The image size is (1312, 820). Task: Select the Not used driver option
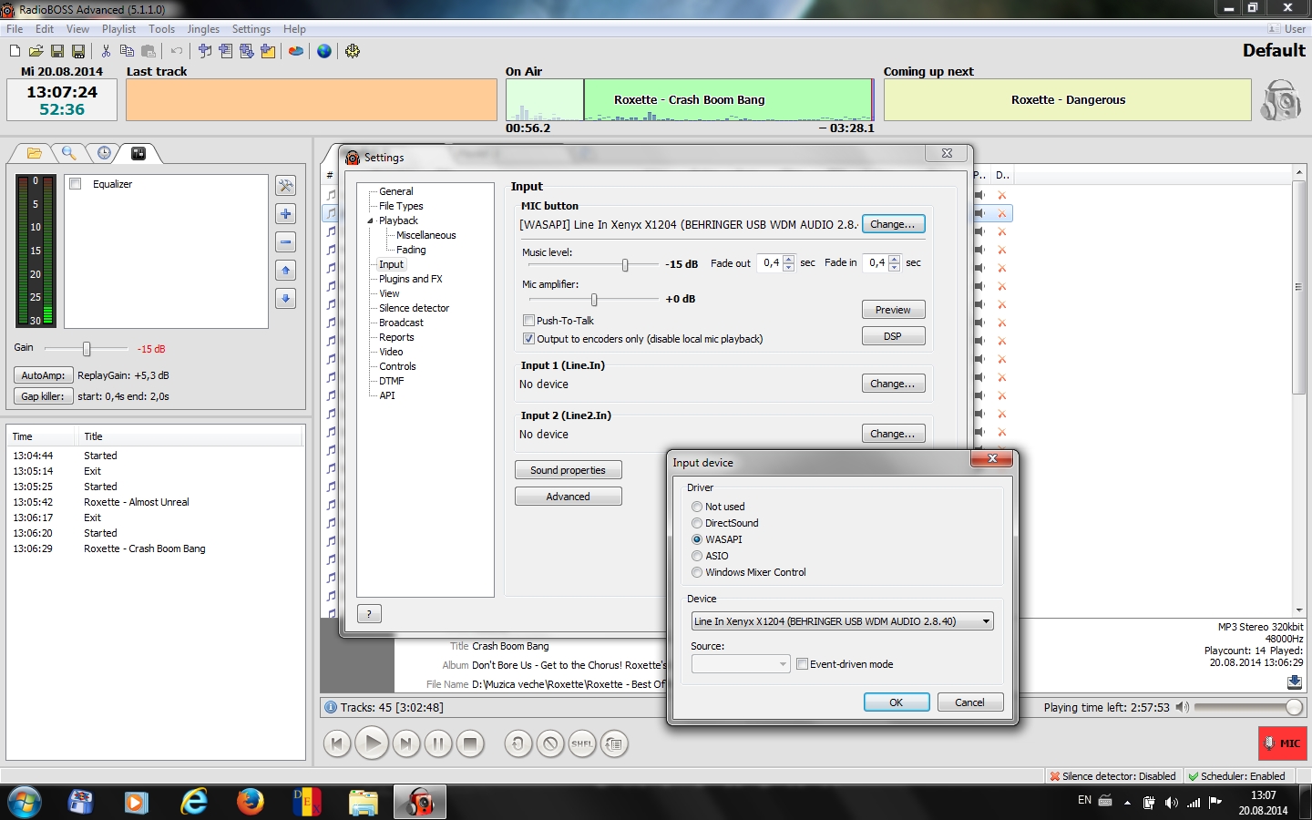click(697, 507)
